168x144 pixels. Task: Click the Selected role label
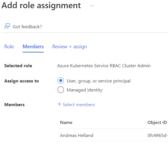18,66
